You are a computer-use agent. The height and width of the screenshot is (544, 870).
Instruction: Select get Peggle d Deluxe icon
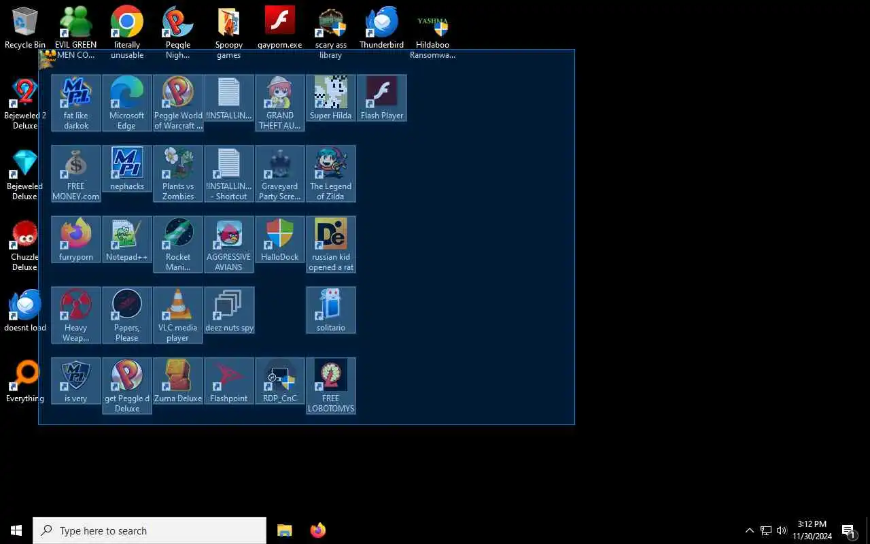[x=127, y=386]
